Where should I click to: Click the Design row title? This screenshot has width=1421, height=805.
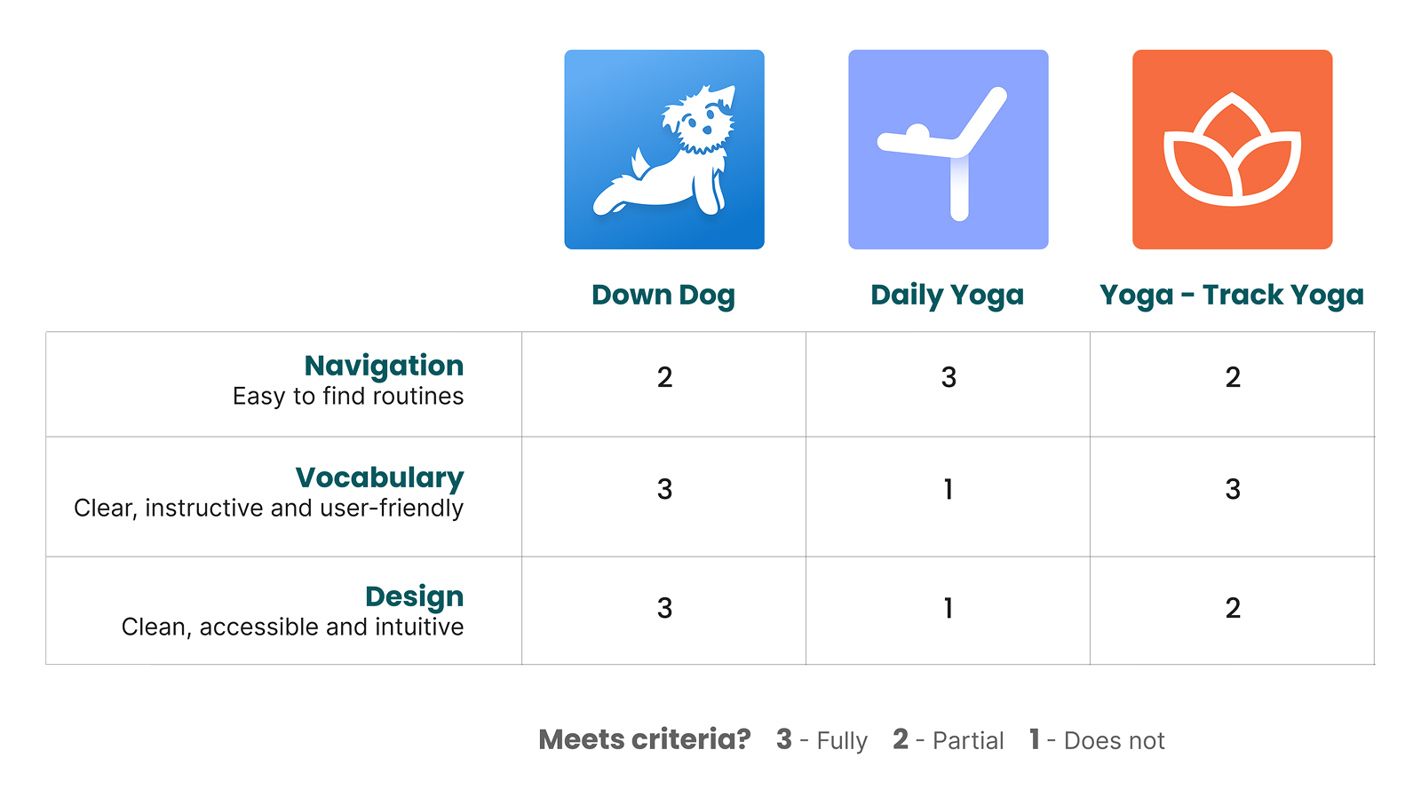pyautogui.click(x=414, y=596)
